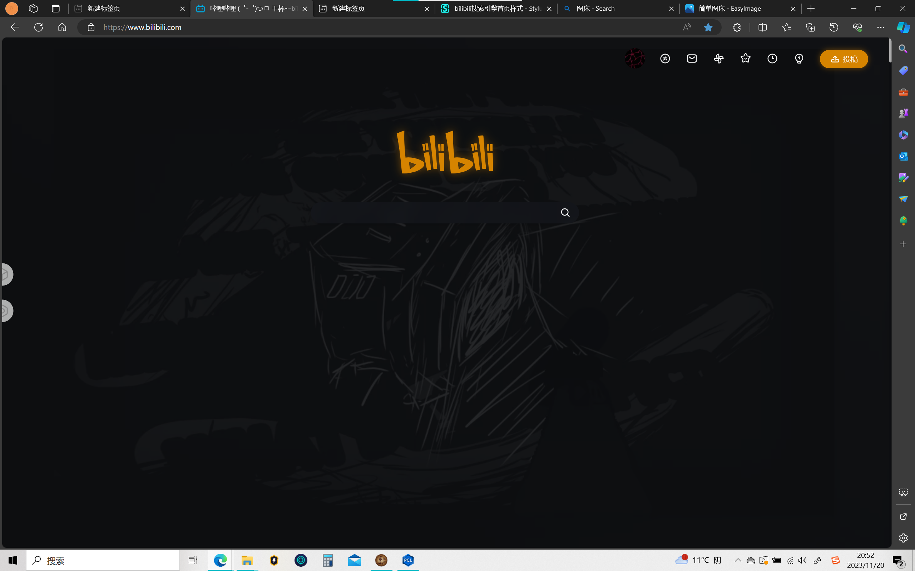Toggle the favorite star in address bar
The width and height of the screenshot is (915, 571).
point(708,27)
